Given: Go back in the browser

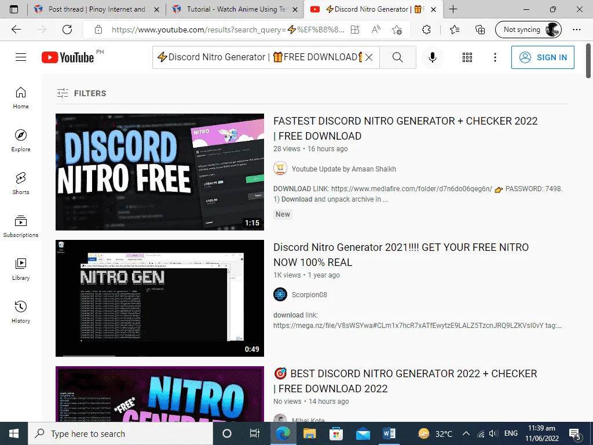Looking at the screenshot, I should click(16, 30).
